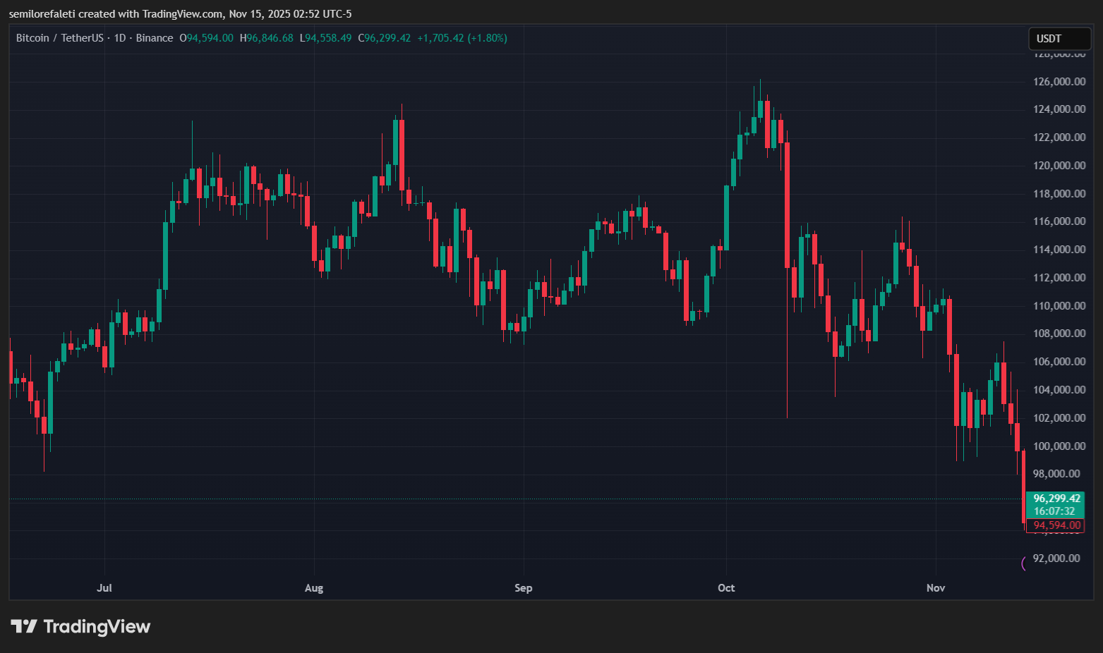The height and width of the screenshot is (653, 1103).
Task: Click the green close price label 96,299.42
Action: pos(1056,498)
